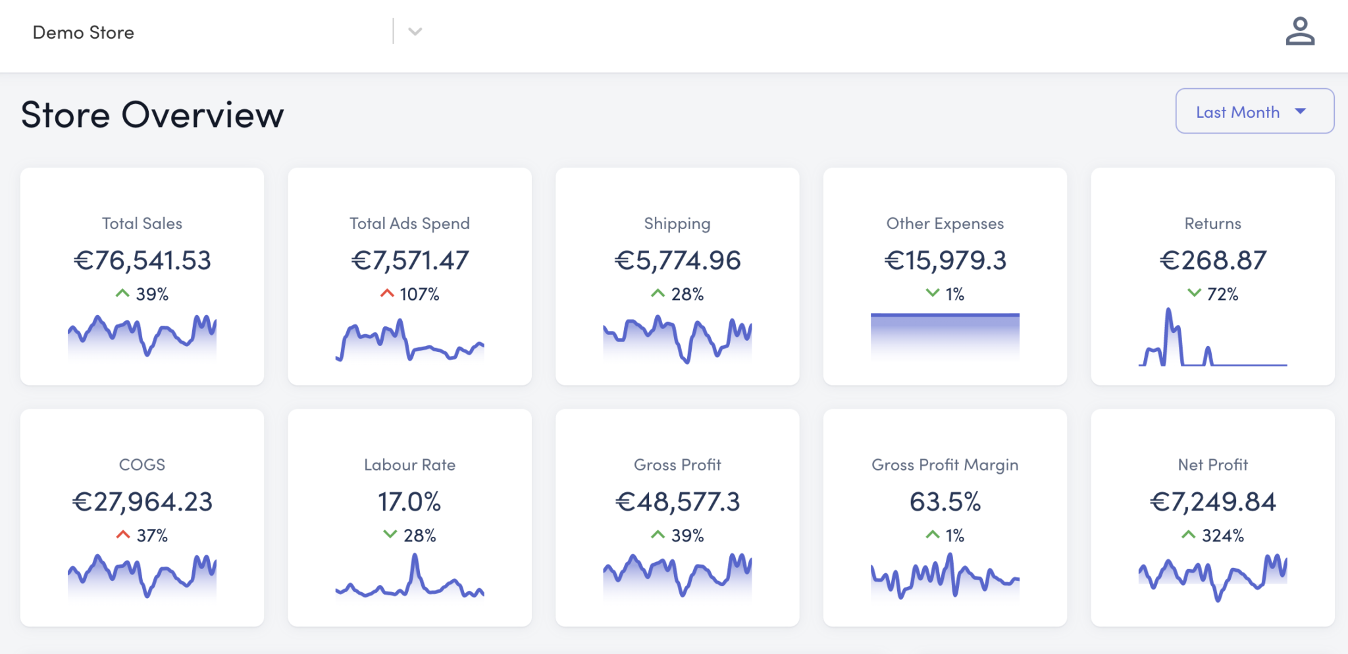Click the Net Profit value €7,249.84
Image resolution: width=1348 pixels, height=654 pixels.
[1212, 502]
